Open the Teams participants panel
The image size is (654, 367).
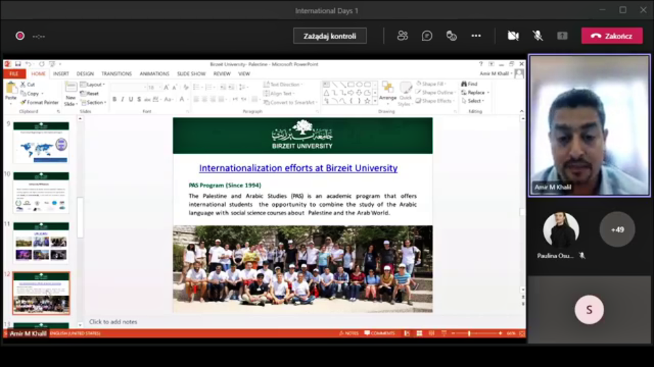[403, 36]
